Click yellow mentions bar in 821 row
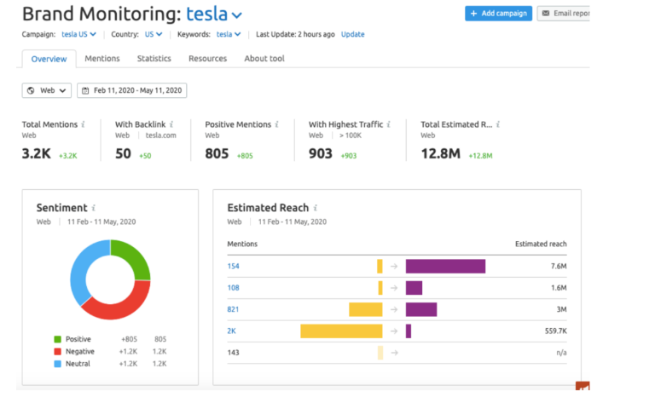The height and width of the screenshot is (397, 655). pyautogui.click(x=366, y=310)
